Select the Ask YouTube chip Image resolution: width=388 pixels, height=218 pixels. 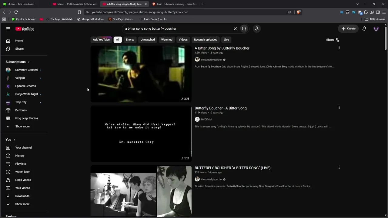[101, 40]
